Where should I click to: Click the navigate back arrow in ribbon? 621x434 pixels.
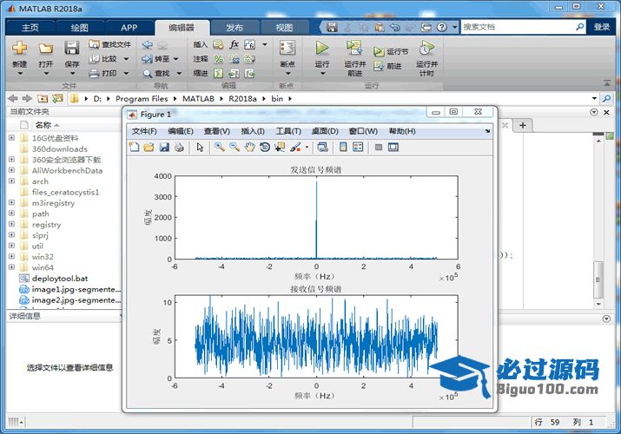click(148, 44)
